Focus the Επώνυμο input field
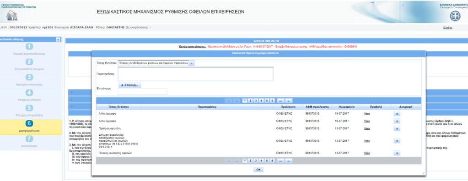This screenshot has height=181, width=468. pos(142,91)
